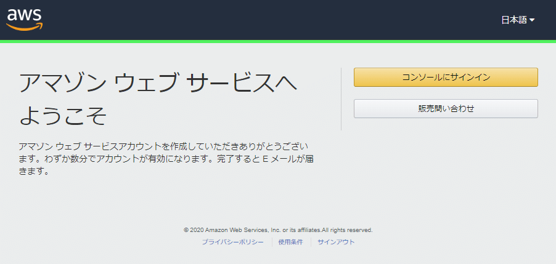This screenshot has height=264, width=556.
Task: Open the 使用条件 link
Action: pyautogui.click(x=291, y=242)
